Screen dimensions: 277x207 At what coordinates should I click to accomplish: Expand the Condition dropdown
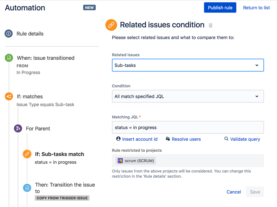coord(188,96)
